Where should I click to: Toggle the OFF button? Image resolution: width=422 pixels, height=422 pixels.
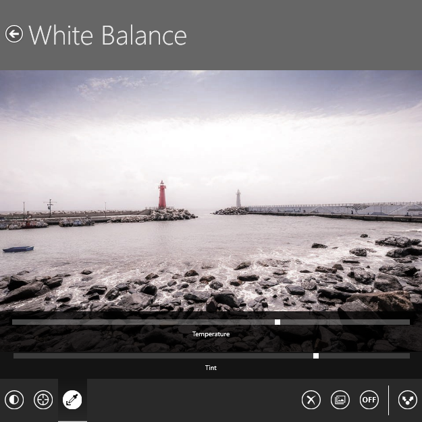click(x=369, y=400)
